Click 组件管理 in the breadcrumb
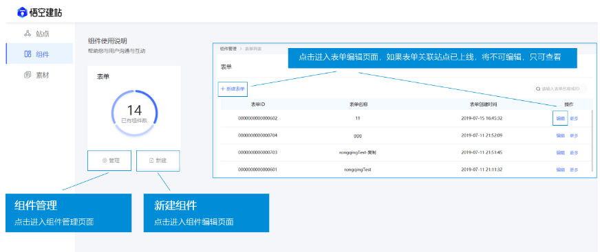This screenshot has width=600, height=252. point(228,49)
